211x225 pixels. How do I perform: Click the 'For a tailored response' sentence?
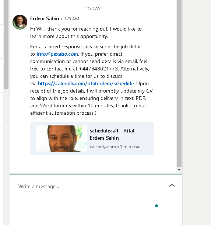tap(87, 46)
